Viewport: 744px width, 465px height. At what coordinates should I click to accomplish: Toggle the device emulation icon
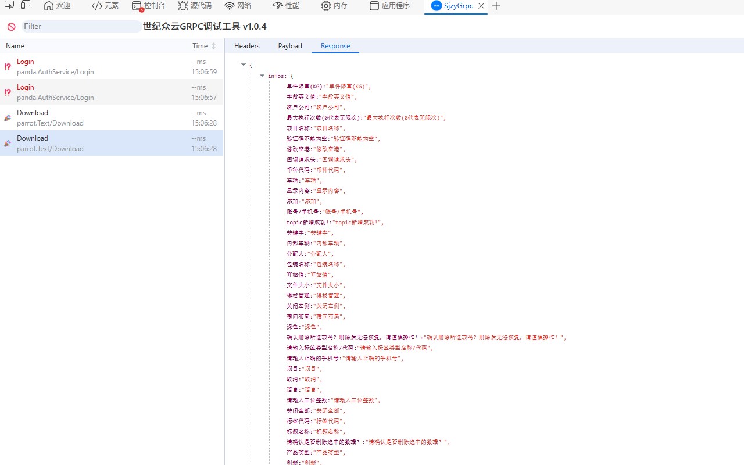point(26,5)
